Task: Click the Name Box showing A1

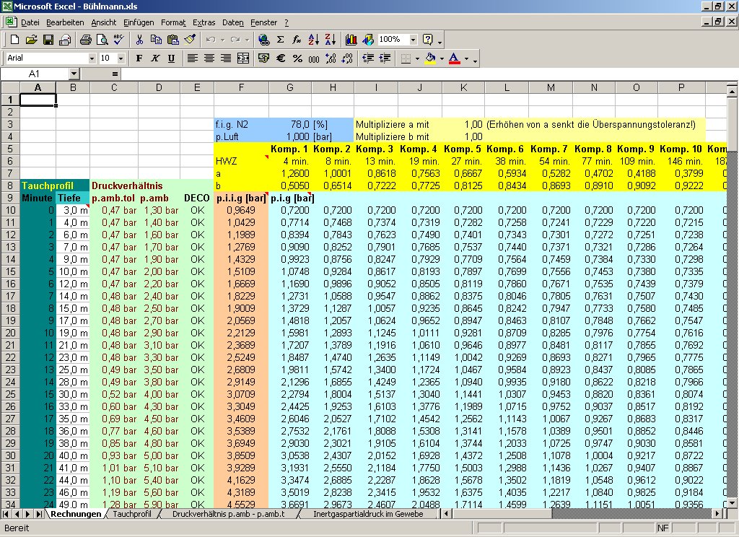Action: point(35,74)
